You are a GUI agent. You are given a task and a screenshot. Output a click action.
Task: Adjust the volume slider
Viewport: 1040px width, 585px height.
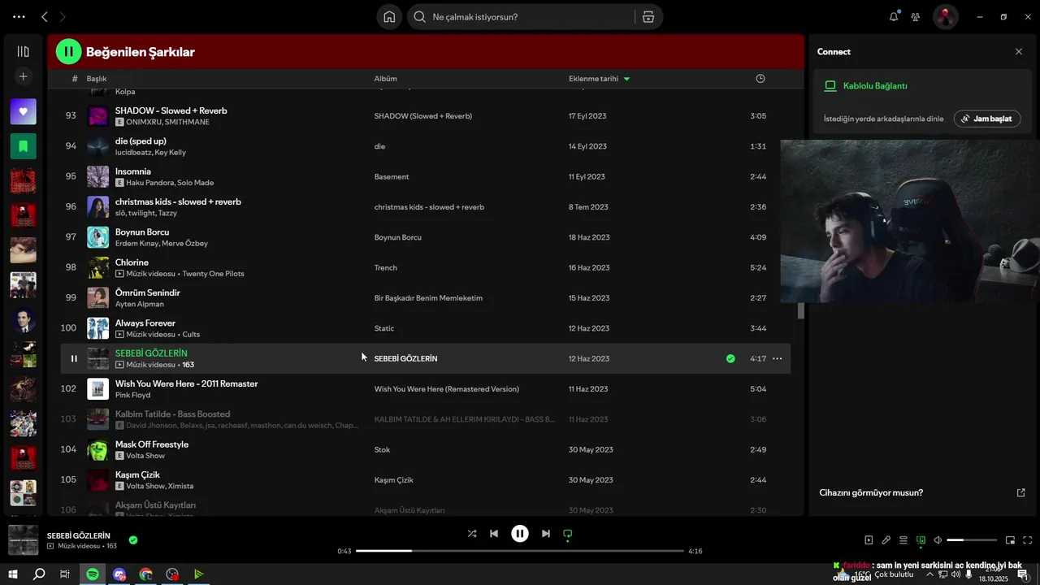tap(972, 540)
